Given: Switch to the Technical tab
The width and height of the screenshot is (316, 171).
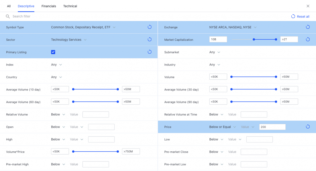Looking at the screenshot, I should 70,6.
